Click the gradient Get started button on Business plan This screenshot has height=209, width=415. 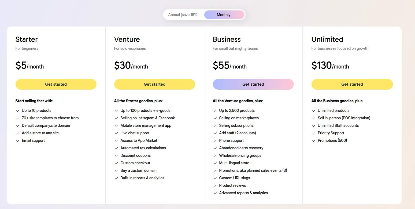[253, 84]
